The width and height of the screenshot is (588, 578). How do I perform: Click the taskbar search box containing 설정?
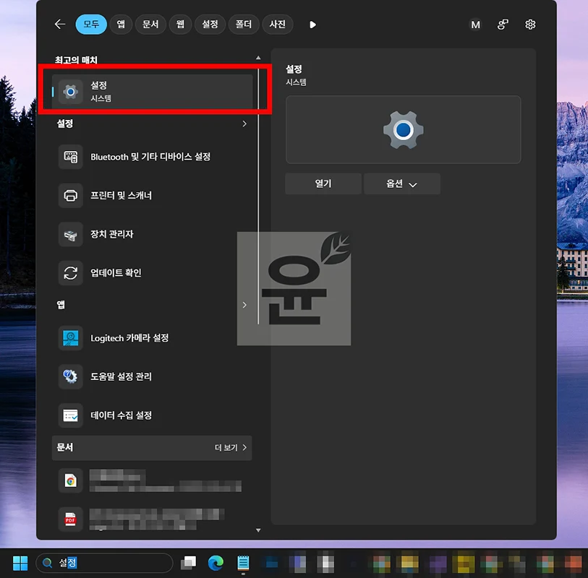click(x=104, y=563)
